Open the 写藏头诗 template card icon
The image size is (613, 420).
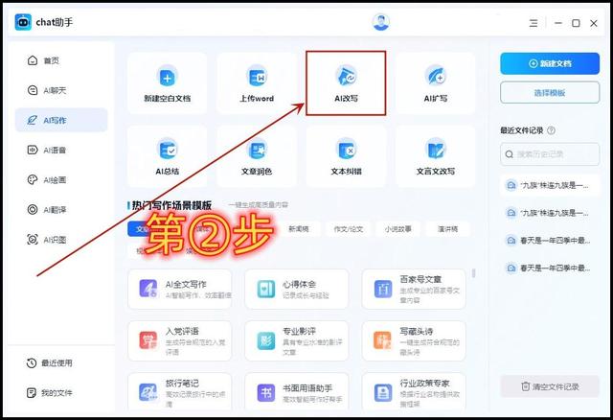(x=382, y=340)
